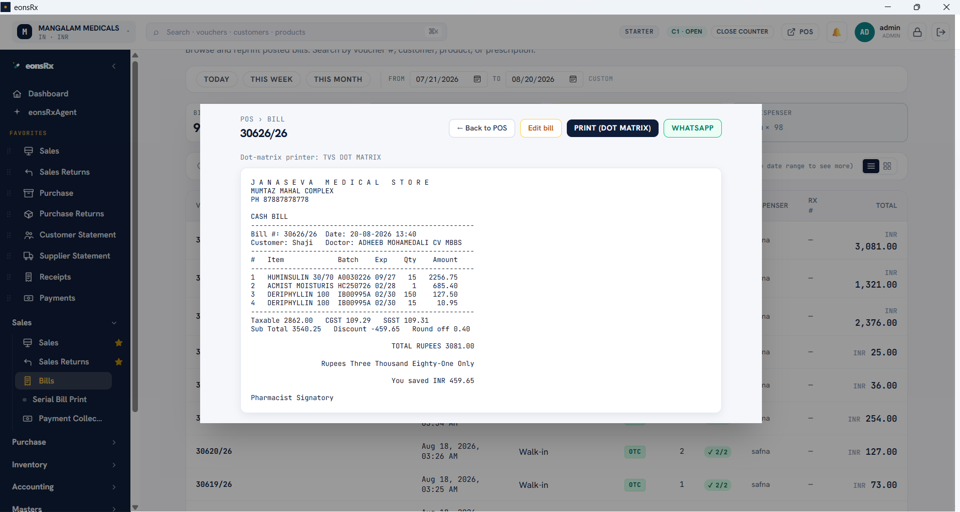This screenshot has height=512, width=960.
Task: Unstar Sales Returns in Sales submenu
Action: tap(119, 362)
